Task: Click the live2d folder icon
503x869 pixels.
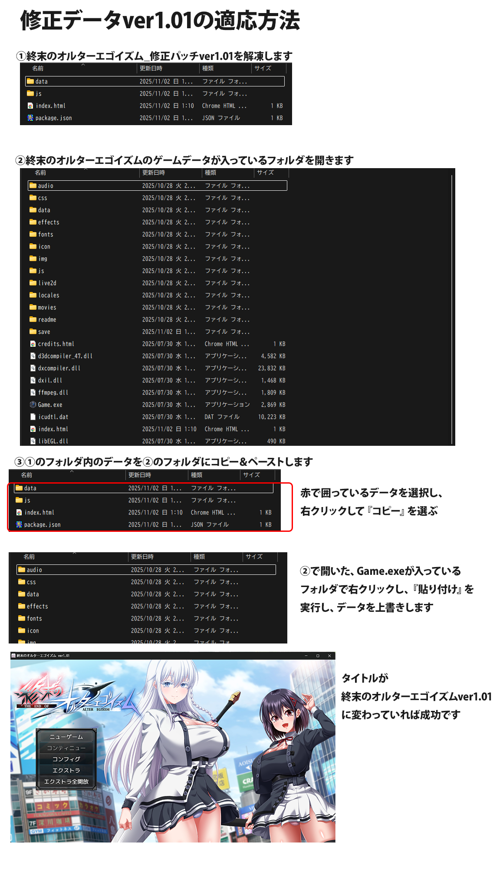Action: [x=33, y=283]
